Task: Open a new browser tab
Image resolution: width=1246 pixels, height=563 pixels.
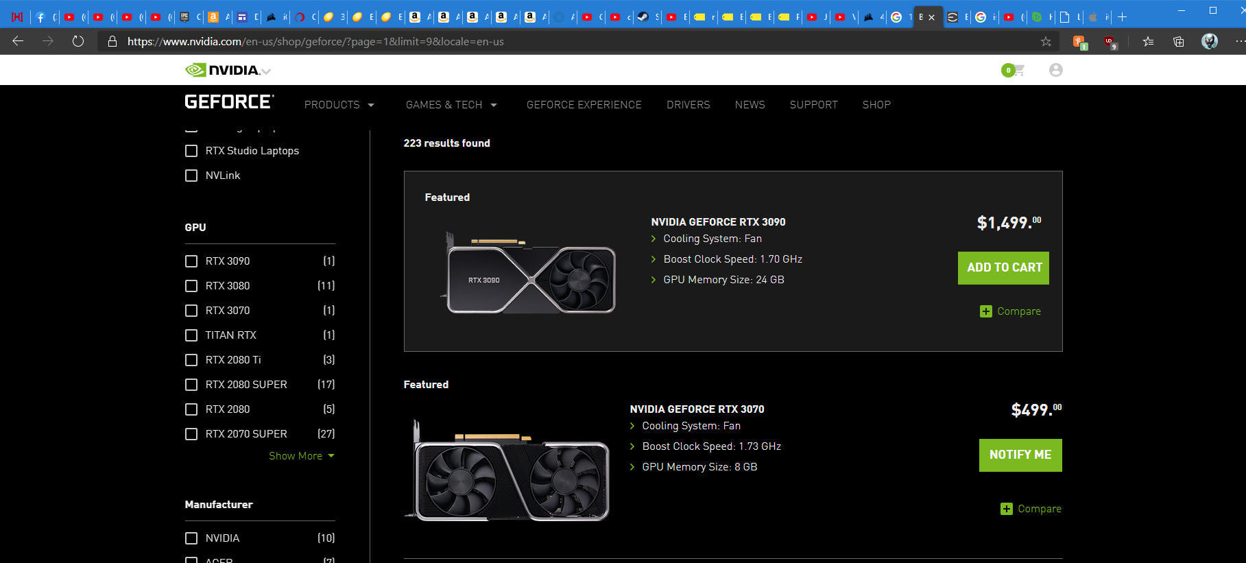Action: tap(1123, 17)
